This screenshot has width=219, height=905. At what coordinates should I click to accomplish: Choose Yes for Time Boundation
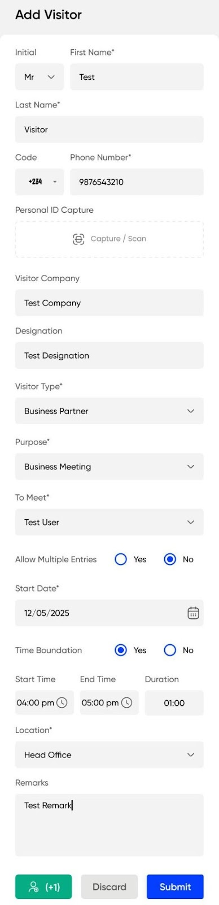(x=121, y=650)
